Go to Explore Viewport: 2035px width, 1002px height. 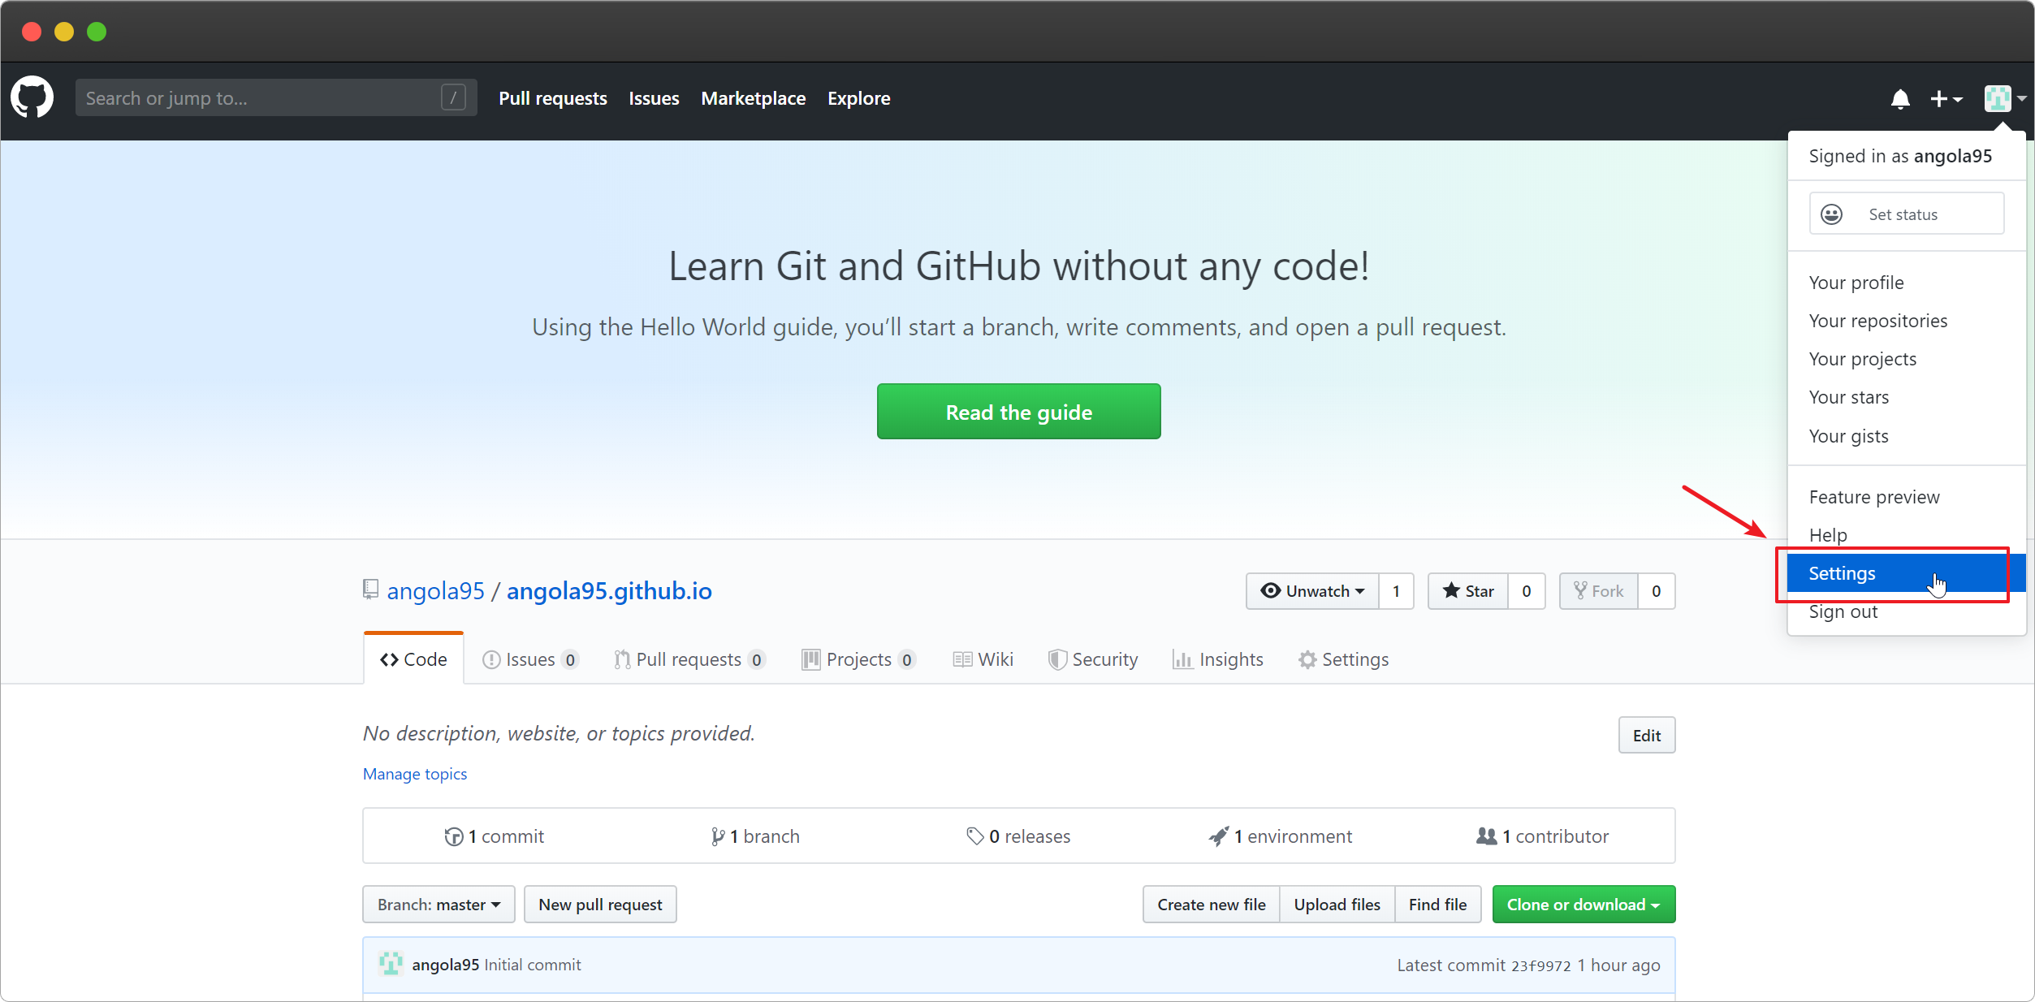859,98
